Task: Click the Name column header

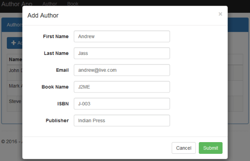Action: tap(15, 60)
